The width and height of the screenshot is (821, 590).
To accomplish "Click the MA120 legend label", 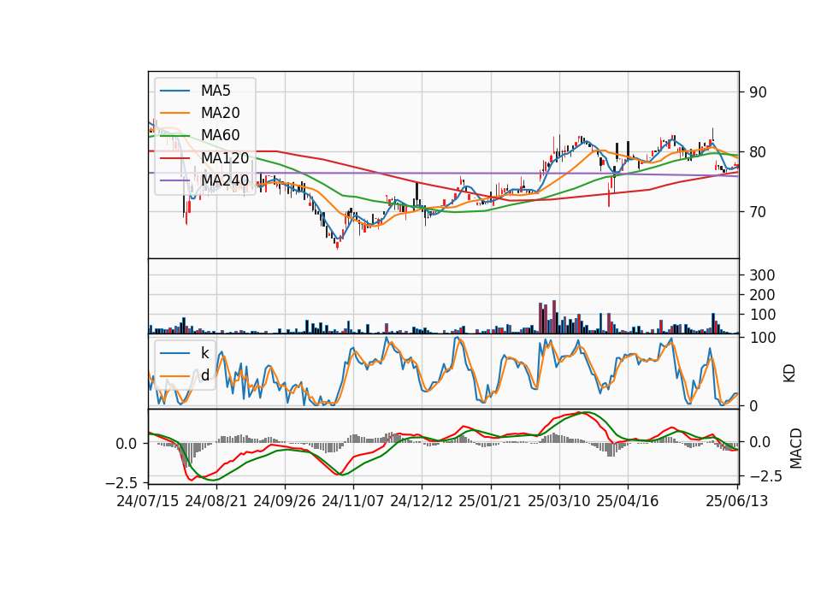I will 225,157.
